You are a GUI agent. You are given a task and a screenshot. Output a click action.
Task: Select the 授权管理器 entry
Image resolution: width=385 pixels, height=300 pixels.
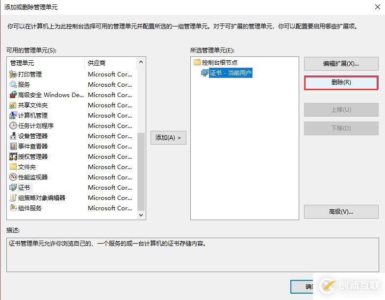(33, 157)
